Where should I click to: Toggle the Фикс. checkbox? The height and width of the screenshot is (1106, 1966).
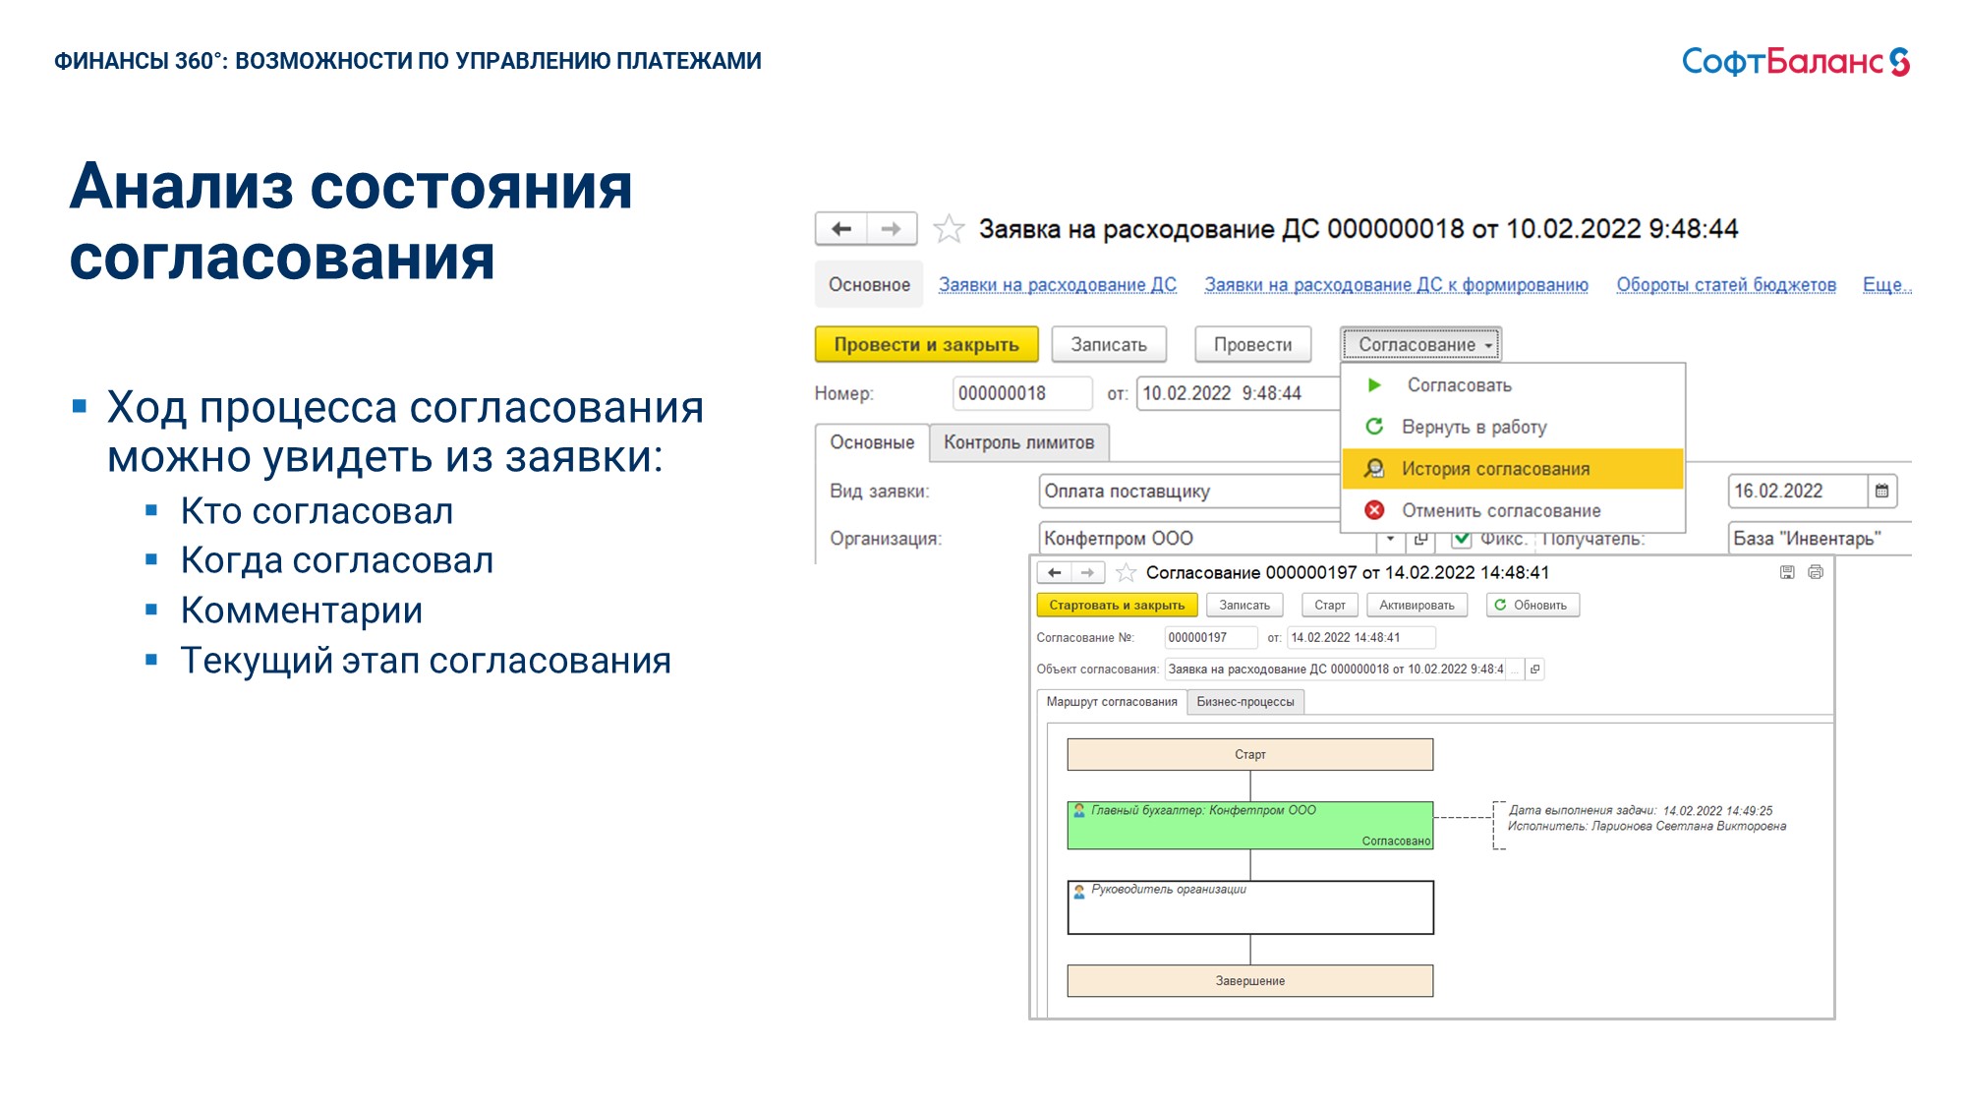pos(1462,539)
